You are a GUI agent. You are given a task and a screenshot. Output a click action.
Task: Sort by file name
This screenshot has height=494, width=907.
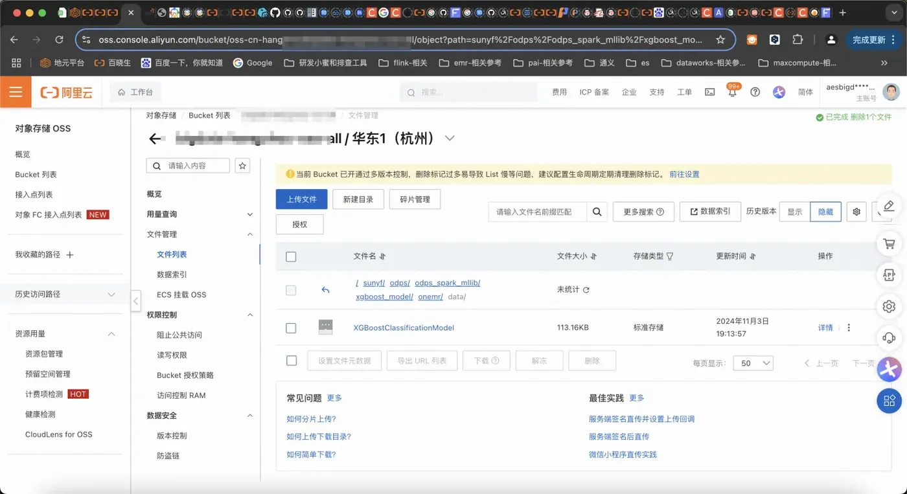(x=382, y=256)
